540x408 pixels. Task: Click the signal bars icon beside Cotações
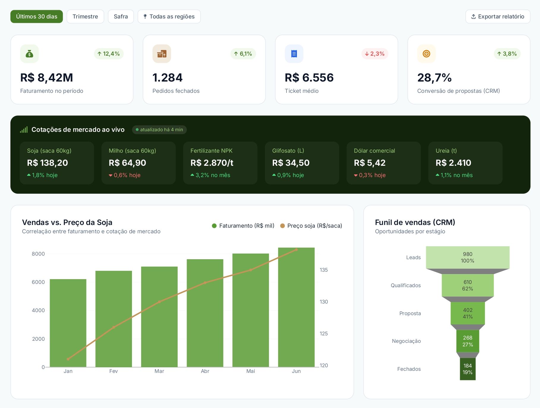tap(24, 130)
